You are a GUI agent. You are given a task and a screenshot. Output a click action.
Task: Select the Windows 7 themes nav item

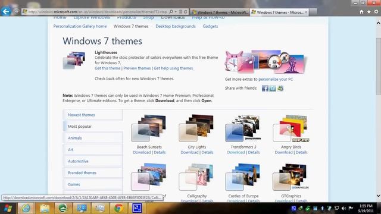[x=131, y=26]
